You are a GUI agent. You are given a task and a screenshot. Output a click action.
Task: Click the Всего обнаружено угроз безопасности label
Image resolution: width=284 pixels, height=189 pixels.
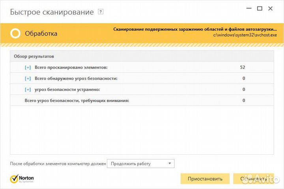click(x=76, y=78)
